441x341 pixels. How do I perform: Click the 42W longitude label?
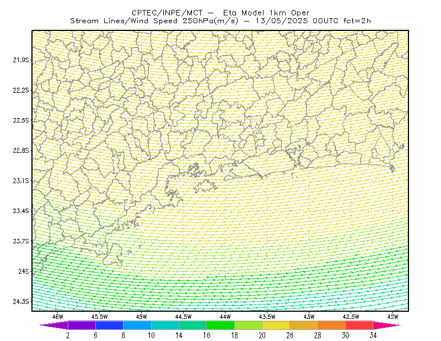tap(393, 317)
